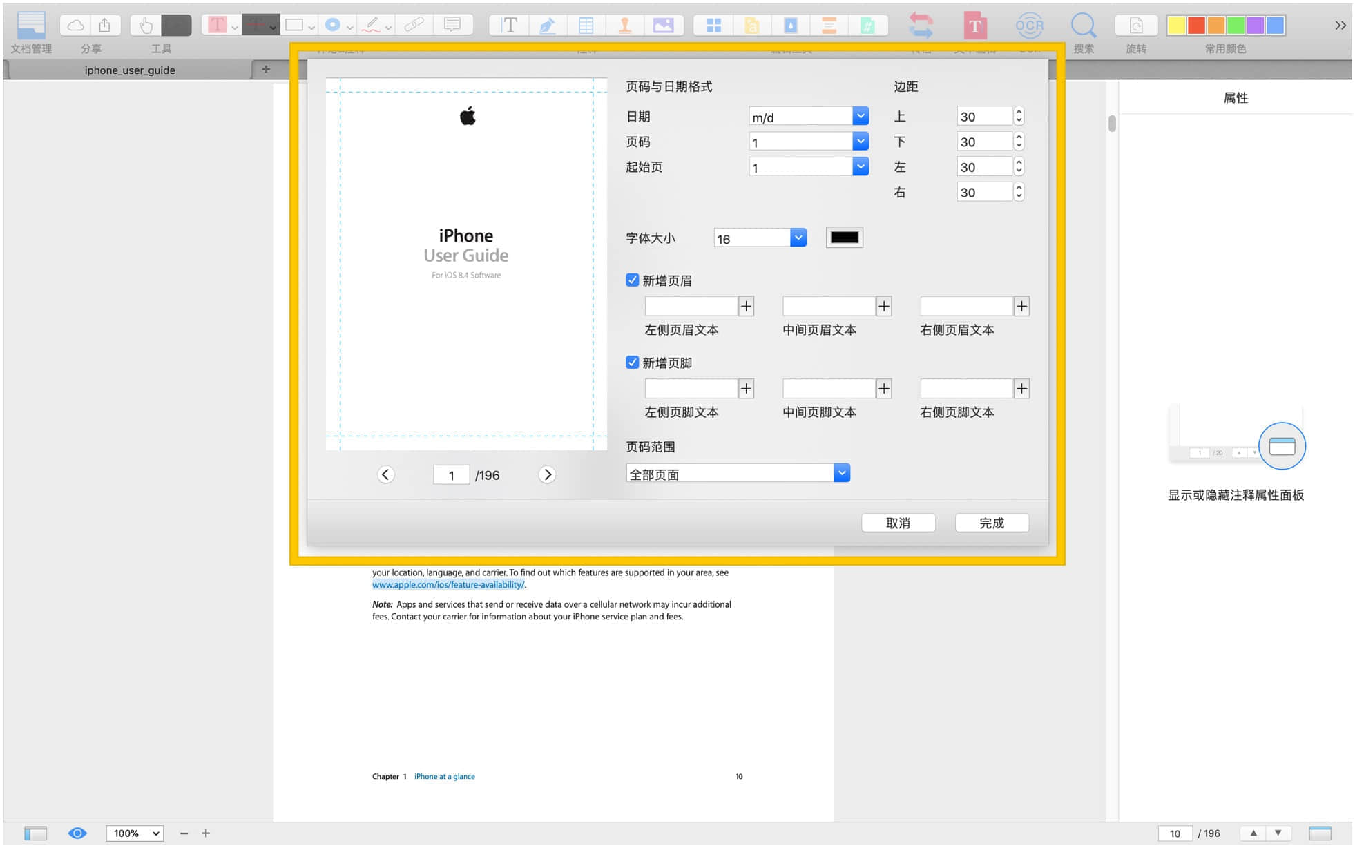Go to next preview page arrow
This screenshot has height=848, width=1355.
(547, 474)
